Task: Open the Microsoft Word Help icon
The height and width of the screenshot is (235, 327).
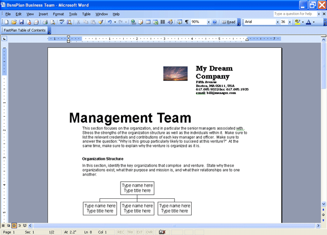Action: tap(215, 22)
